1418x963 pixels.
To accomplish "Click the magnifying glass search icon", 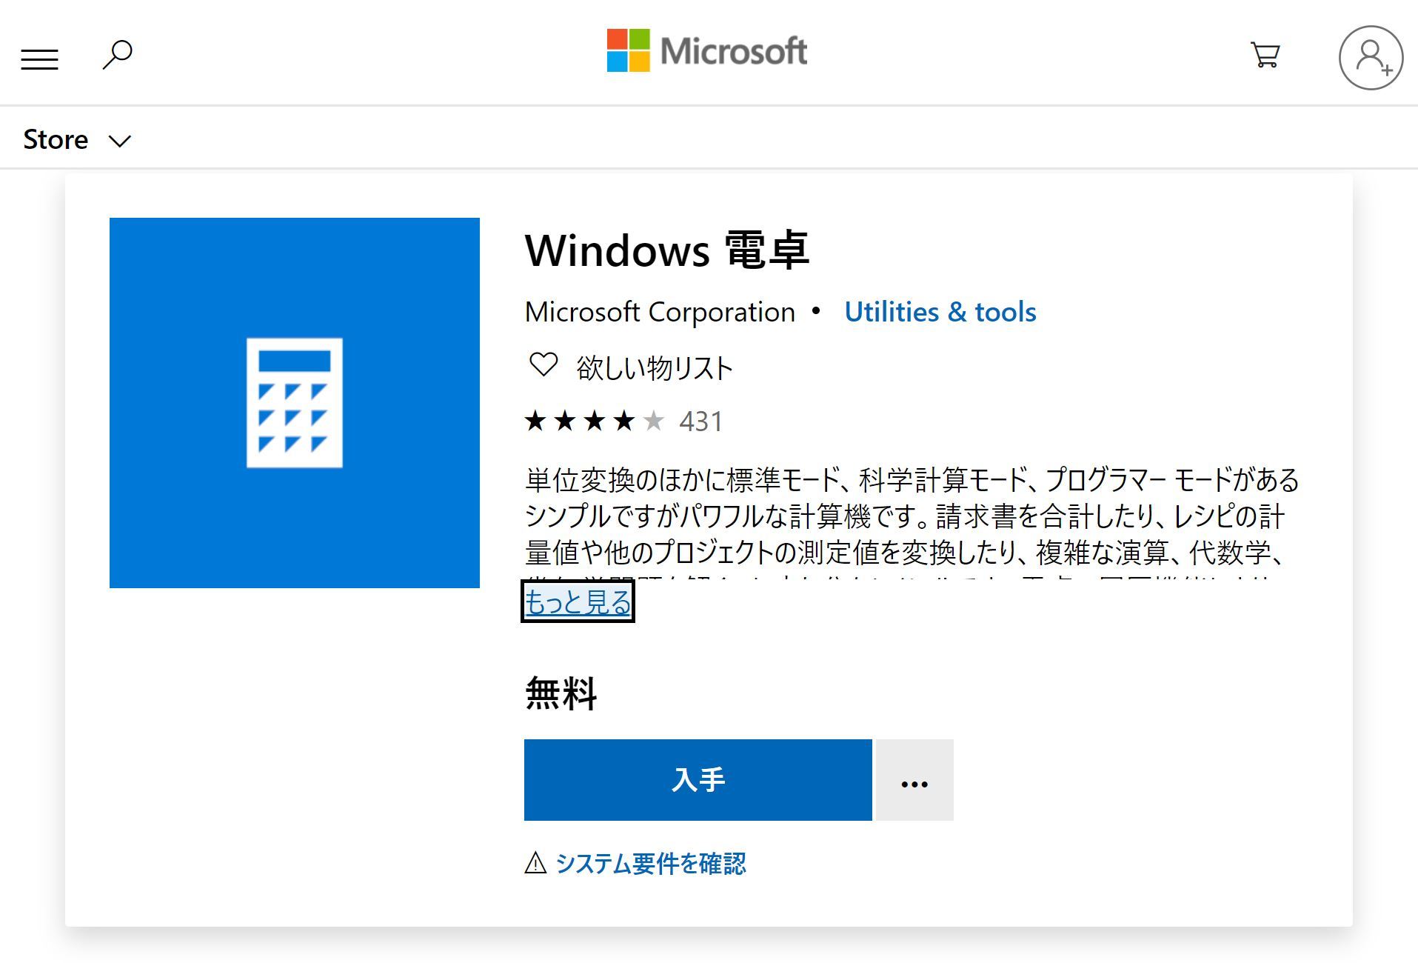I will (117, 55).
